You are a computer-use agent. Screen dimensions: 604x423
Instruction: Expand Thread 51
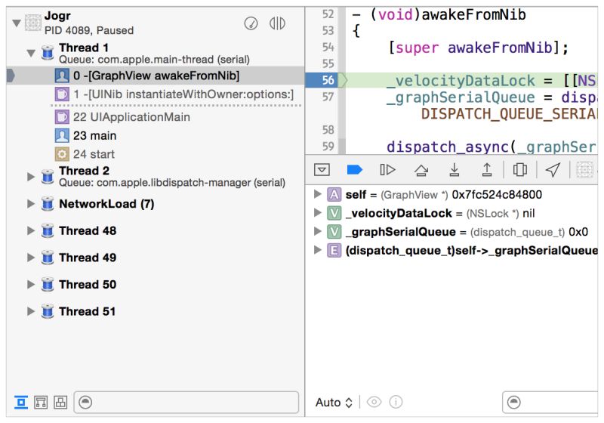(31, 311)
